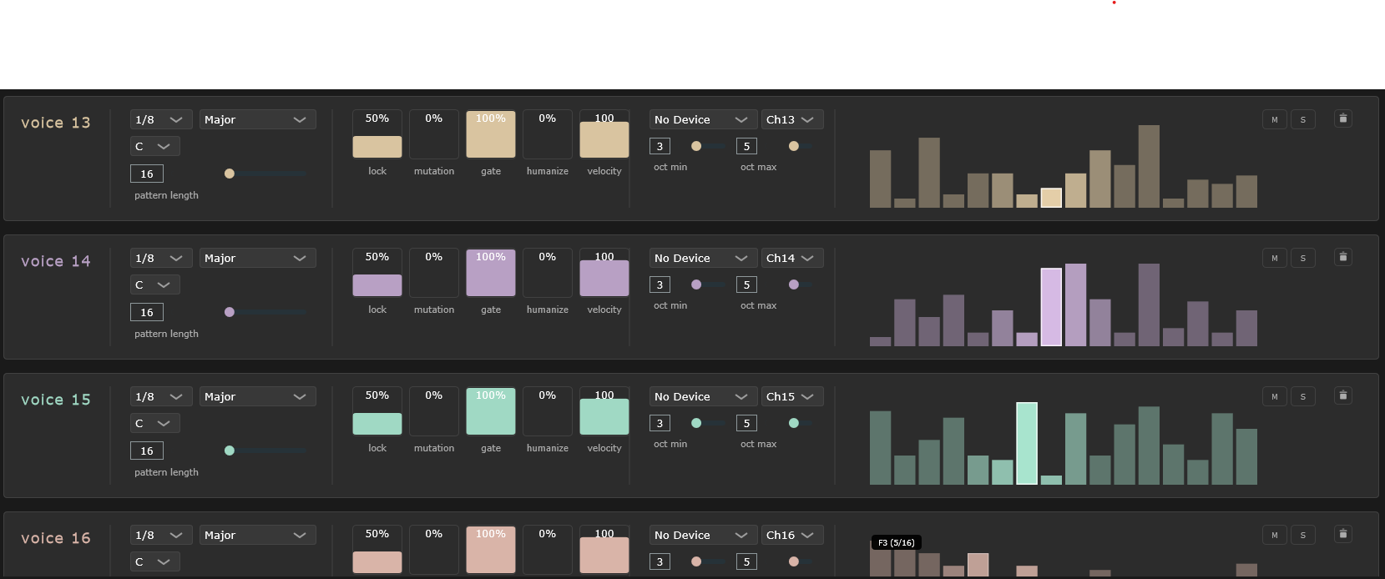
Task: Adjust voice 13 gate 100% control
Action: (x=491, y=133)
